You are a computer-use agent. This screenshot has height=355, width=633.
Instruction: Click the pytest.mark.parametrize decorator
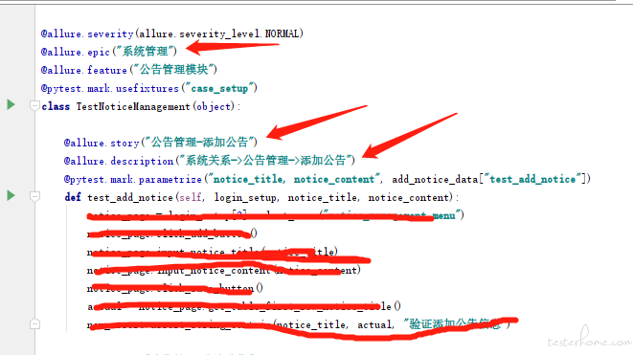click(133, 179)
